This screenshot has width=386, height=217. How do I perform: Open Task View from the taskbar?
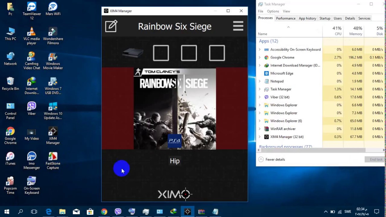pos(34,212)
